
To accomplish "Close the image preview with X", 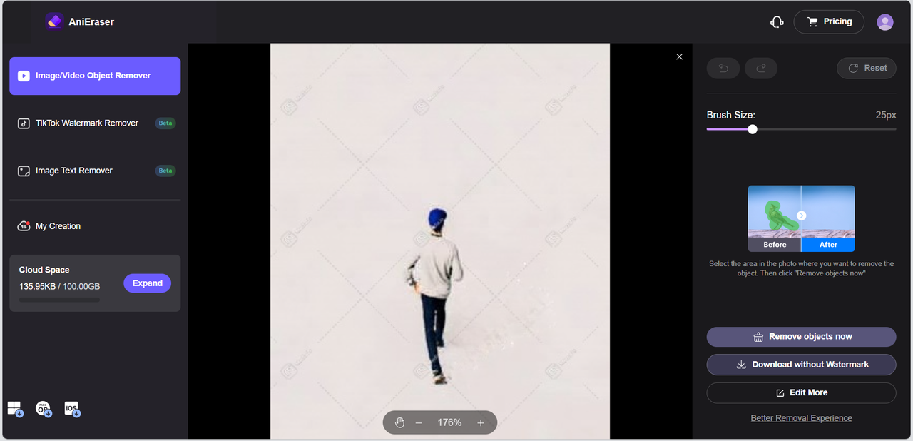I will (x=679, y=56).
